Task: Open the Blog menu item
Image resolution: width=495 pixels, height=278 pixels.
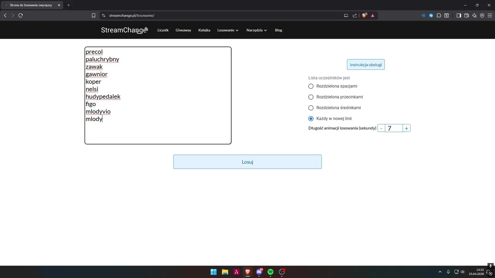Action: [278, 30]
